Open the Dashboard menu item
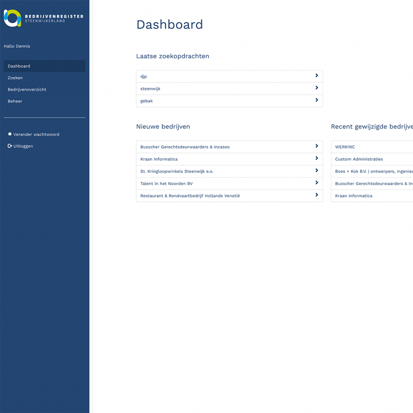Viewport: 413px width, 413px height. click(45, 66)
